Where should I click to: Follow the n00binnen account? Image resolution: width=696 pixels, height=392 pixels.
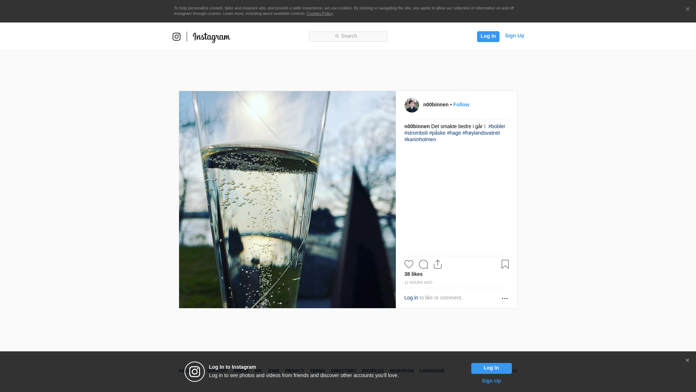(461, 105)
